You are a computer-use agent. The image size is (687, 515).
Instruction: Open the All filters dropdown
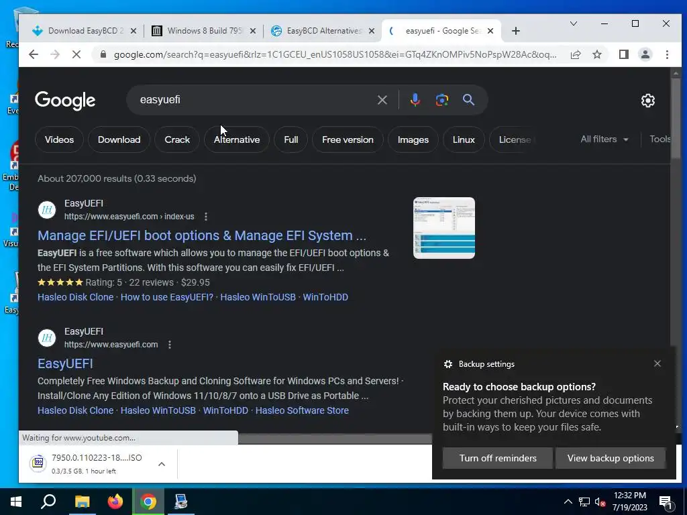pos(604,139)
